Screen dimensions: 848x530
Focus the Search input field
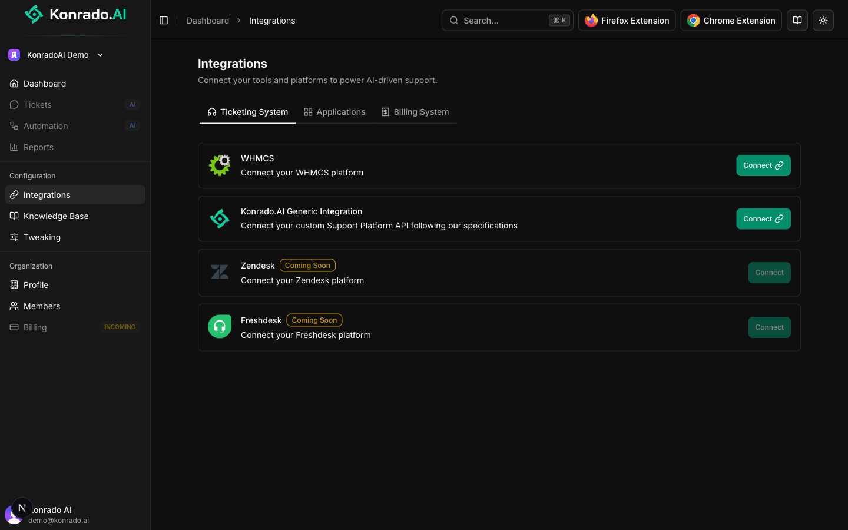(x=507, y=21)
